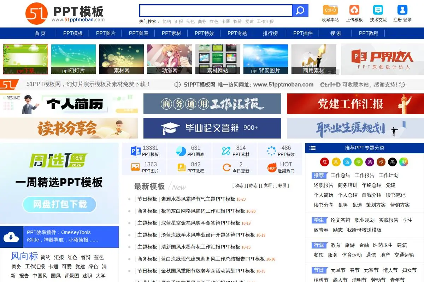Image resolution: width=424 pixels, height=282 pixels.
Task: Open 金秋国风重阳节敬老孝亲活动策划PPT模板 link
Action: click(208, 271)
